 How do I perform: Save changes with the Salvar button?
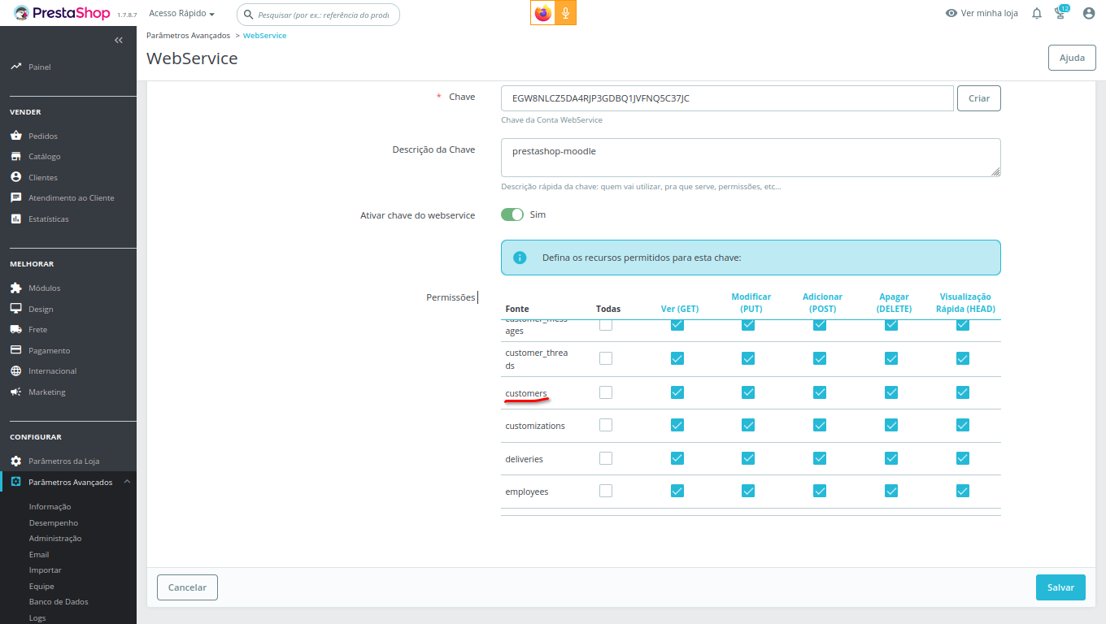coord(1060,587)
